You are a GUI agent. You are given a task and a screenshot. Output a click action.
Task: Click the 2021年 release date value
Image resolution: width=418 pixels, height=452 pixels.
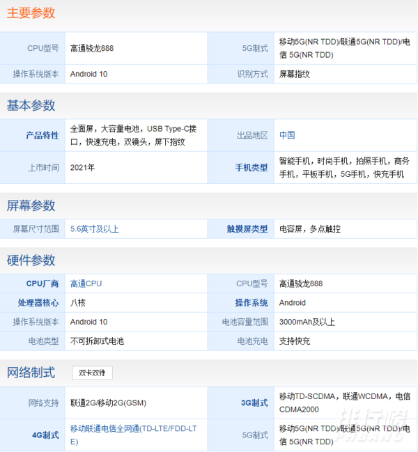coord(82,167)
